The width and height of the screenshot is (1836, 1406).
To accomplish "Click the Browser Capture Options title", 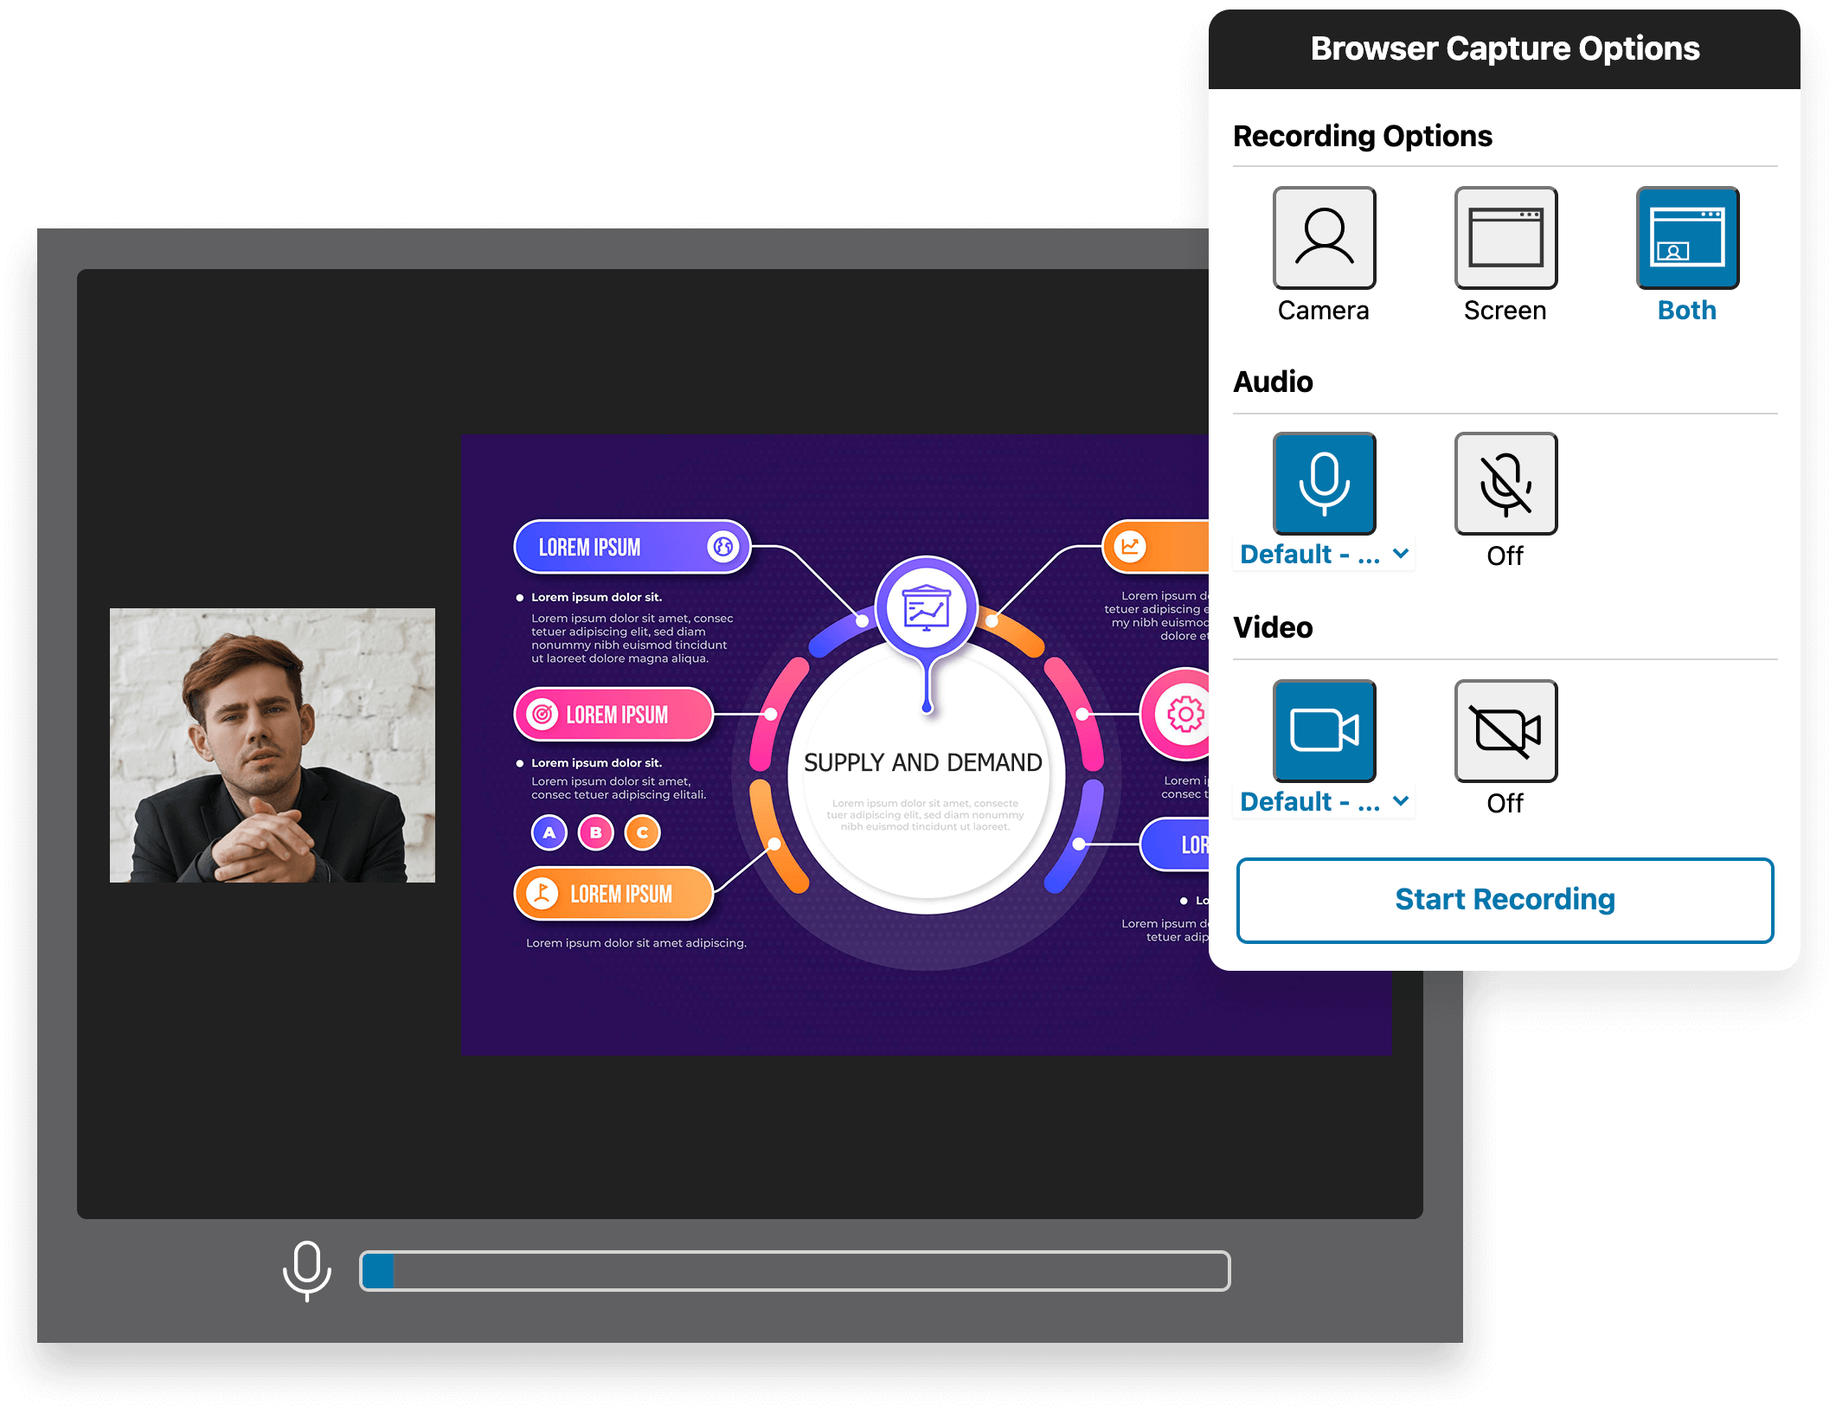I will click(1505, 48).
